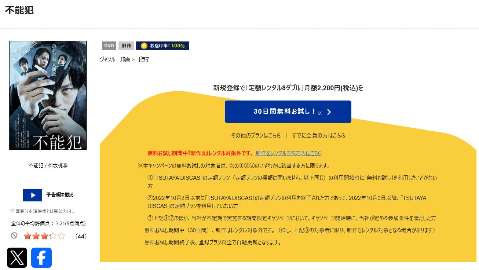Screen dimensions: 479x270
Task: Open the ドラマ genre link
Action: click(x=143, y=59)
